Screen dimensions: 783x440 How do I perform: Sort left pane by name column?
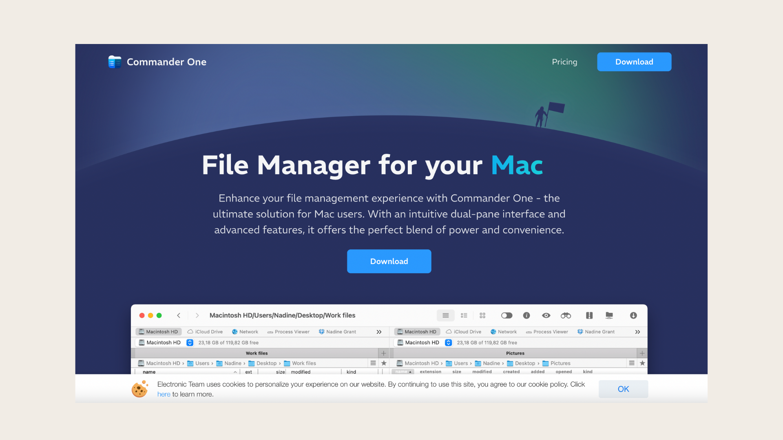tap(149, 372)
